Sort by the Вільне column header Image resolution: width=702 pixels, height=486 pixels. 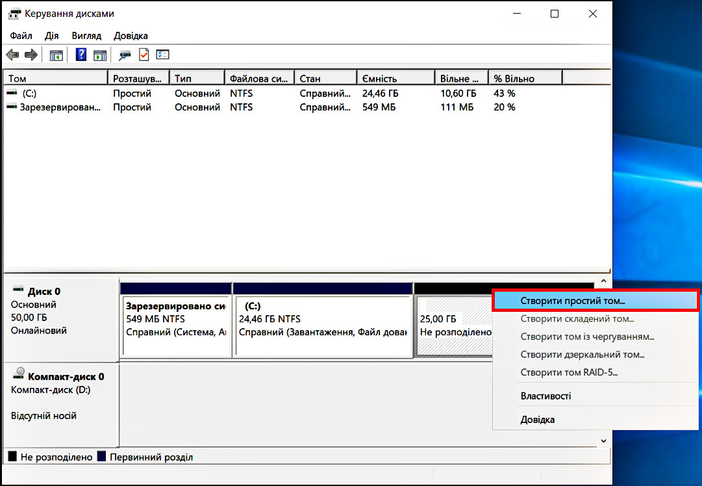pyautogui.click(x=462, y=79)
